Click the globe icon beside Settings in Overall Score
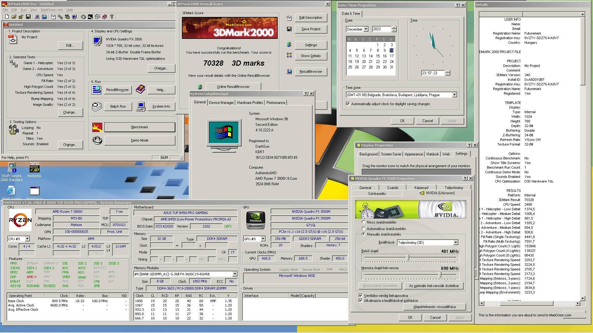 pyautogui.click(x=289, y=45)
